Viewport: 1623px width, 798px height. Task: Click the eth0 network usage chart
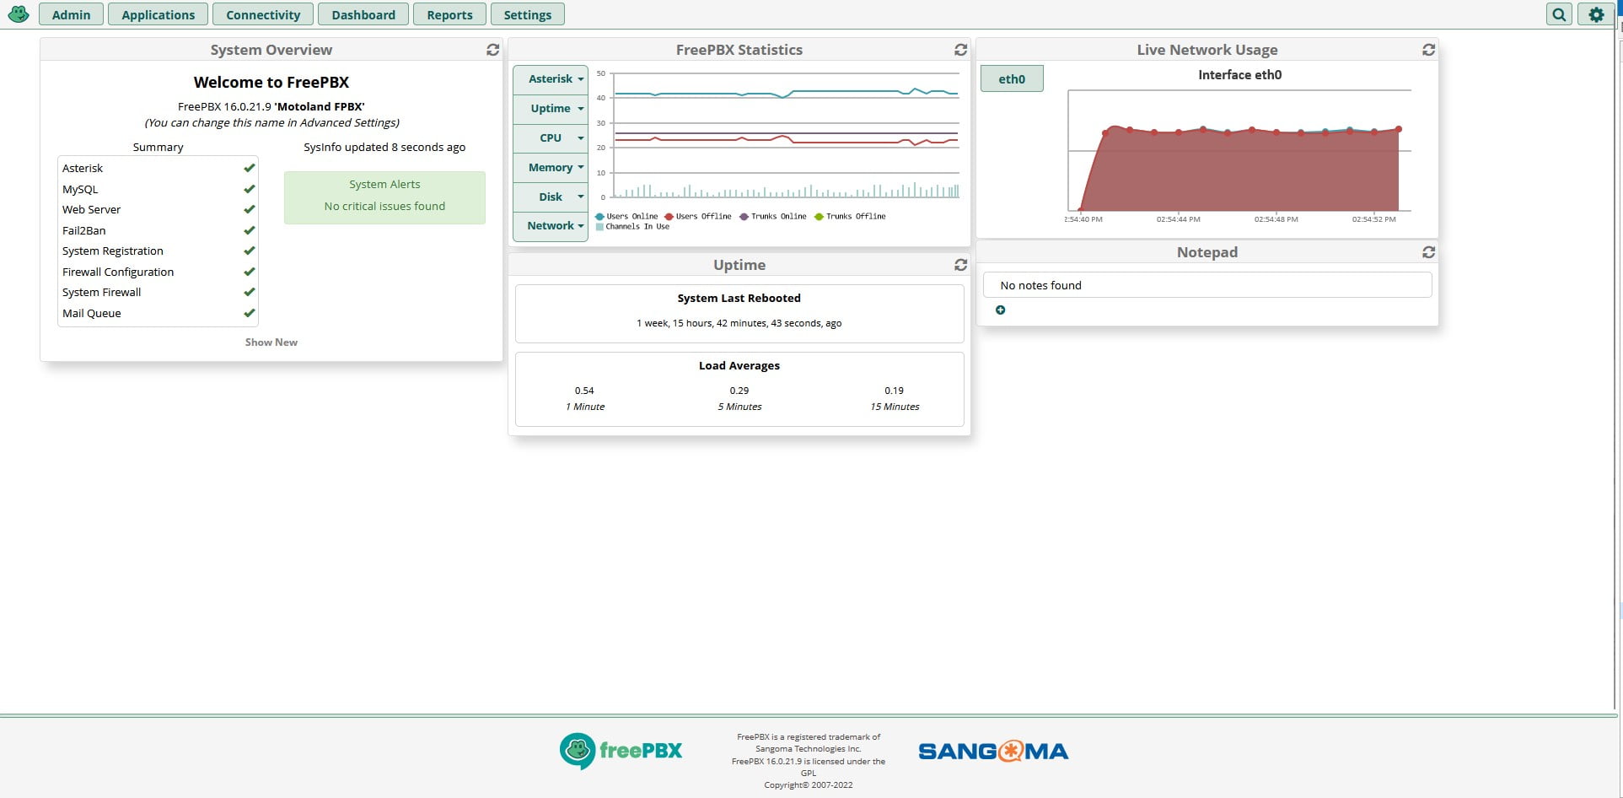pos(1239,152)
